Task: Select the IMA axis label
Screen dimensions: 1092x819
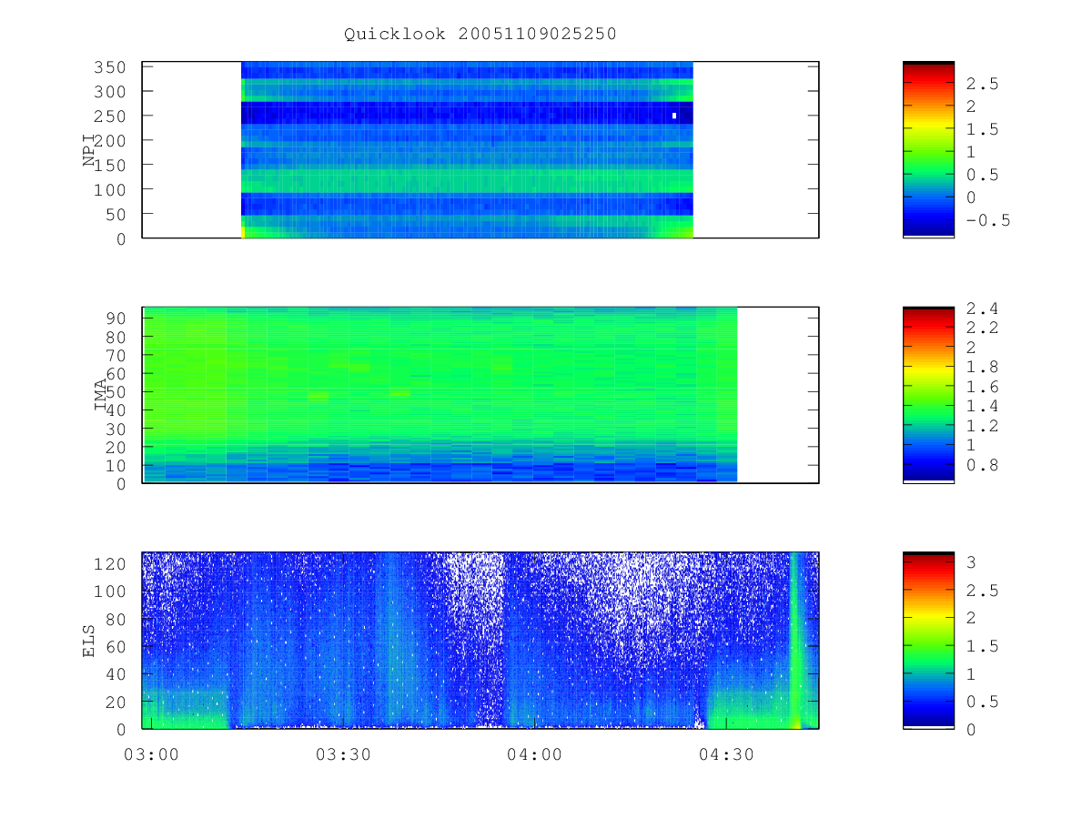Action: [100, 395]
